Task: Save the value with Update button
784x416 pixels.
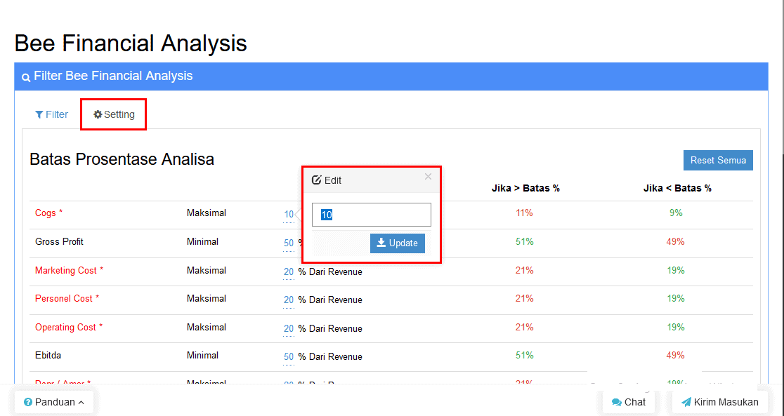Action: pos(398,243)
